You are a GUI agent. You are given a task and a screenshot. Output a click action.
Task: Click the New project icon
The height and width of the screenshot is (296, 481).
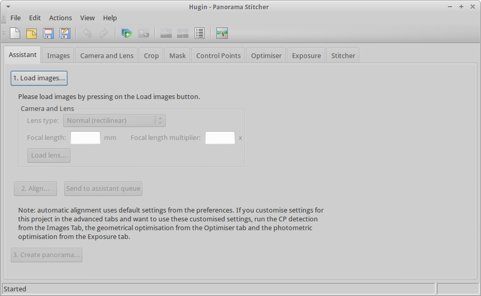tap(15, 34)
